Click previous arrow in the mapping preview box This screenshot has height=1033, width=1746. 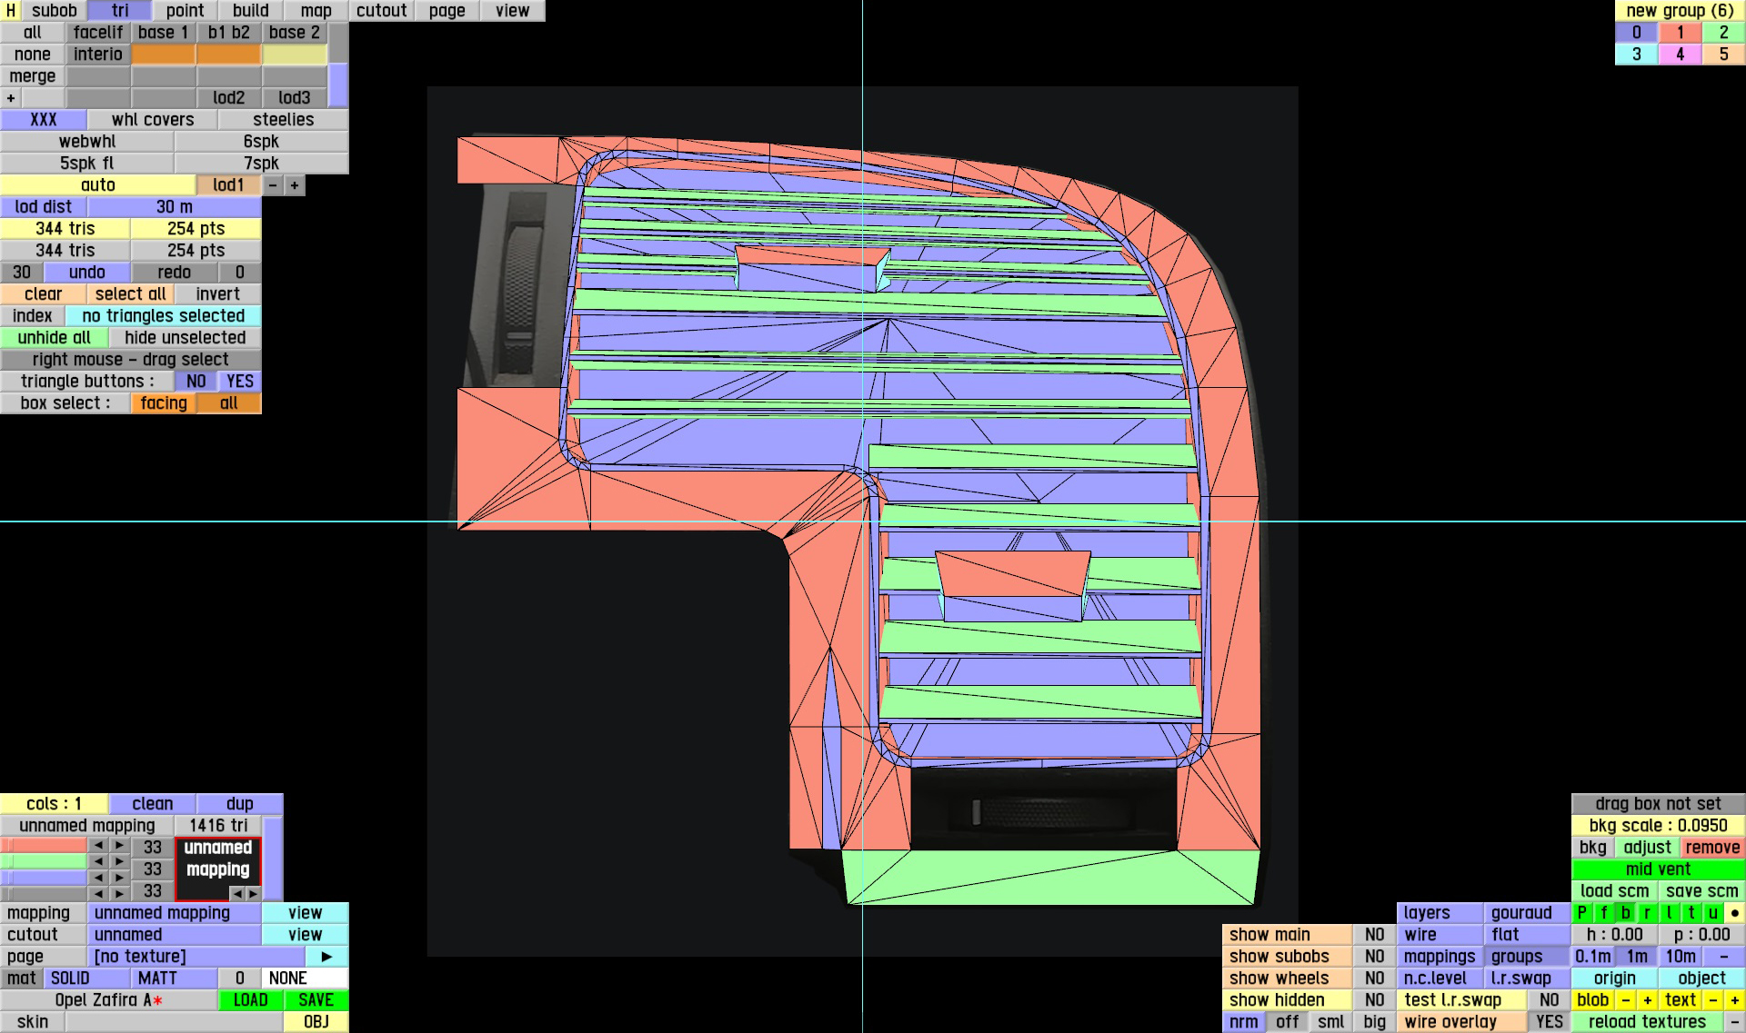click(237, 894)
